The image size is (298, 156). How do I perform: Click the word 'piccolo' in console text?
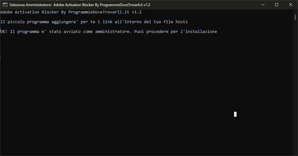click(16, 22)
